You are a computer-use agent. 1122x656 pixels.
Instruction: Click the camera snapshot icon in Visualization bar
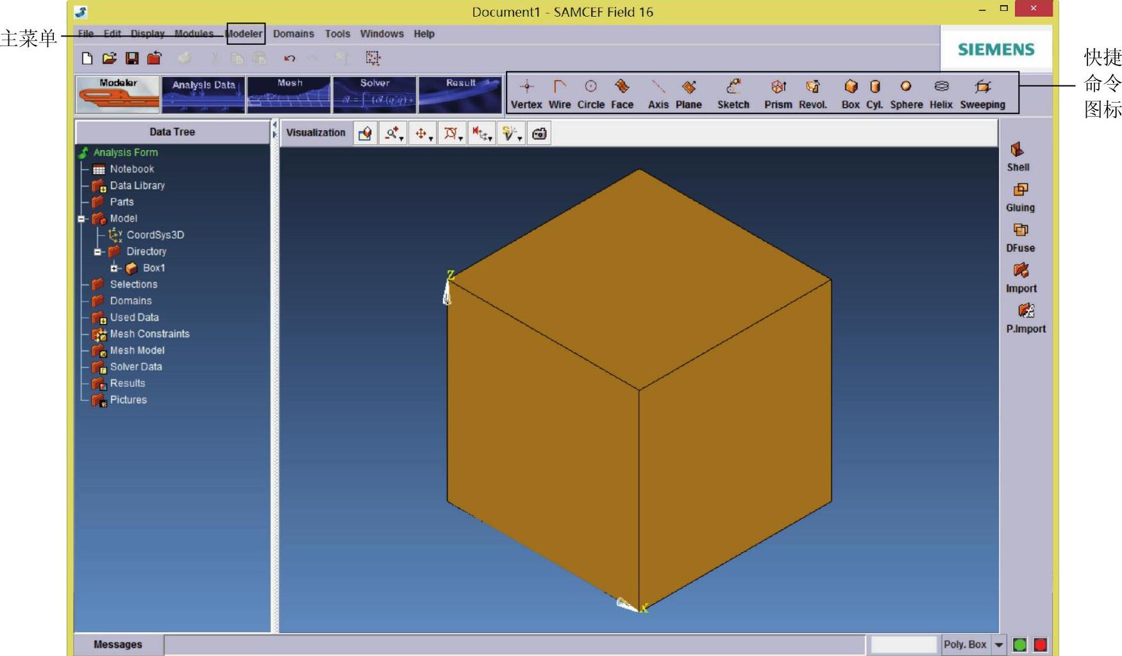539,133
